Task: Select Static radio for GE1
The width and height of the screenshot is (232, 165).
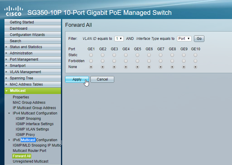Action: tap(91, 55)
